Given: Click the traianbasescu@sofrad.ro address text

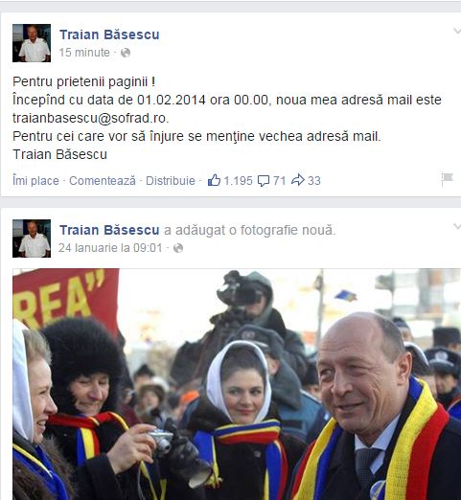Looking at the screenshot, I should (91, 118).
